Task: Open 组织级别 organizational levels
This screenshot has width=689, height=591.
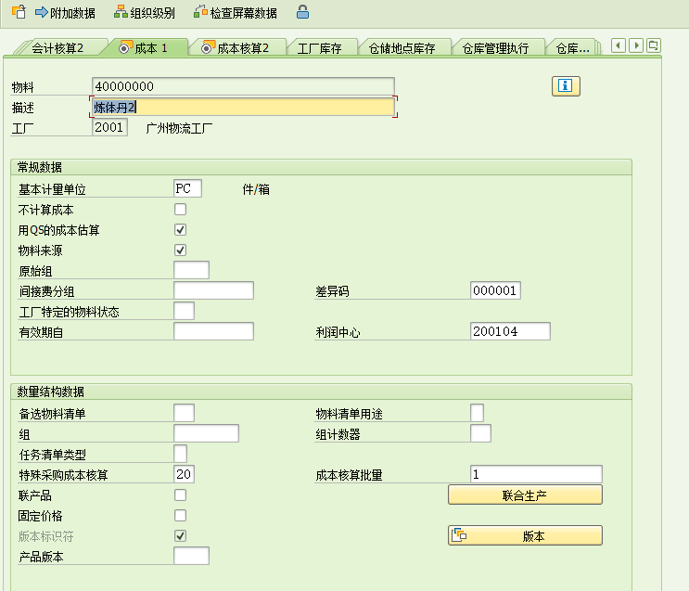Action: click(x=144, y=13)
